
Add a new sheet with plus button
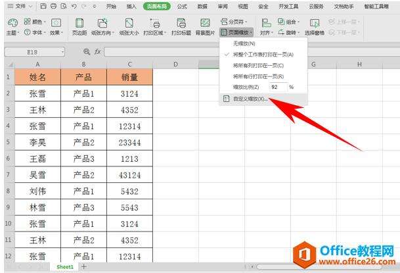(84, 266)
